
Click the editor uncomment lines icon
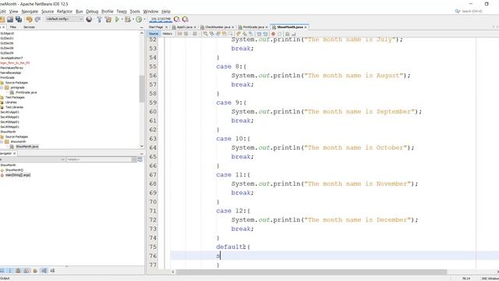pos(293,34)
